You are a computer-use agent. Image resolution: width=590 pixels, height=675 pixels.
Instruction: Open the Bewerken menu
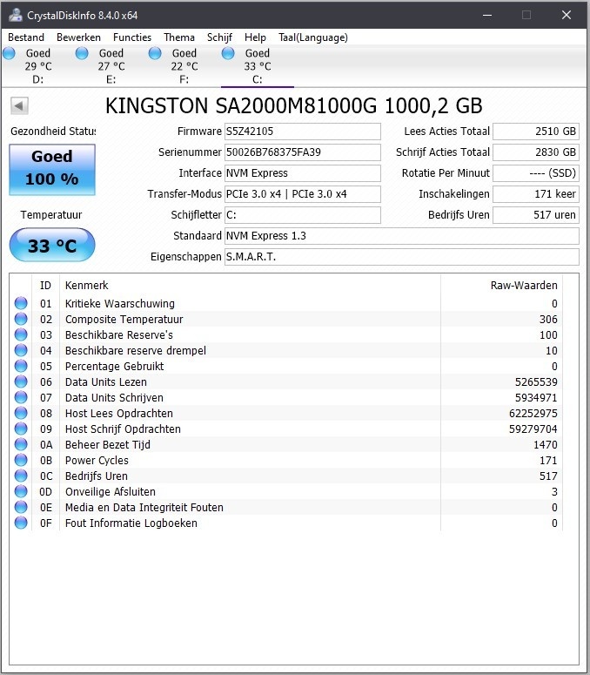pyautogui.click(x=78, y=37)
